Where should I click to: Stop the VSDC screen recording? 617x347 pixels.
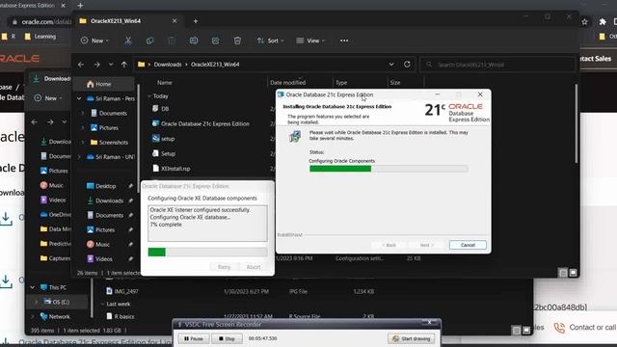point(227,338)
